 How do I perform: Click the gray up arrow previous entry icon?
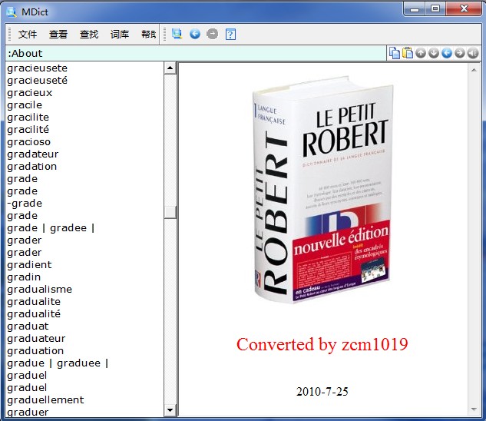tap(421, 53)
